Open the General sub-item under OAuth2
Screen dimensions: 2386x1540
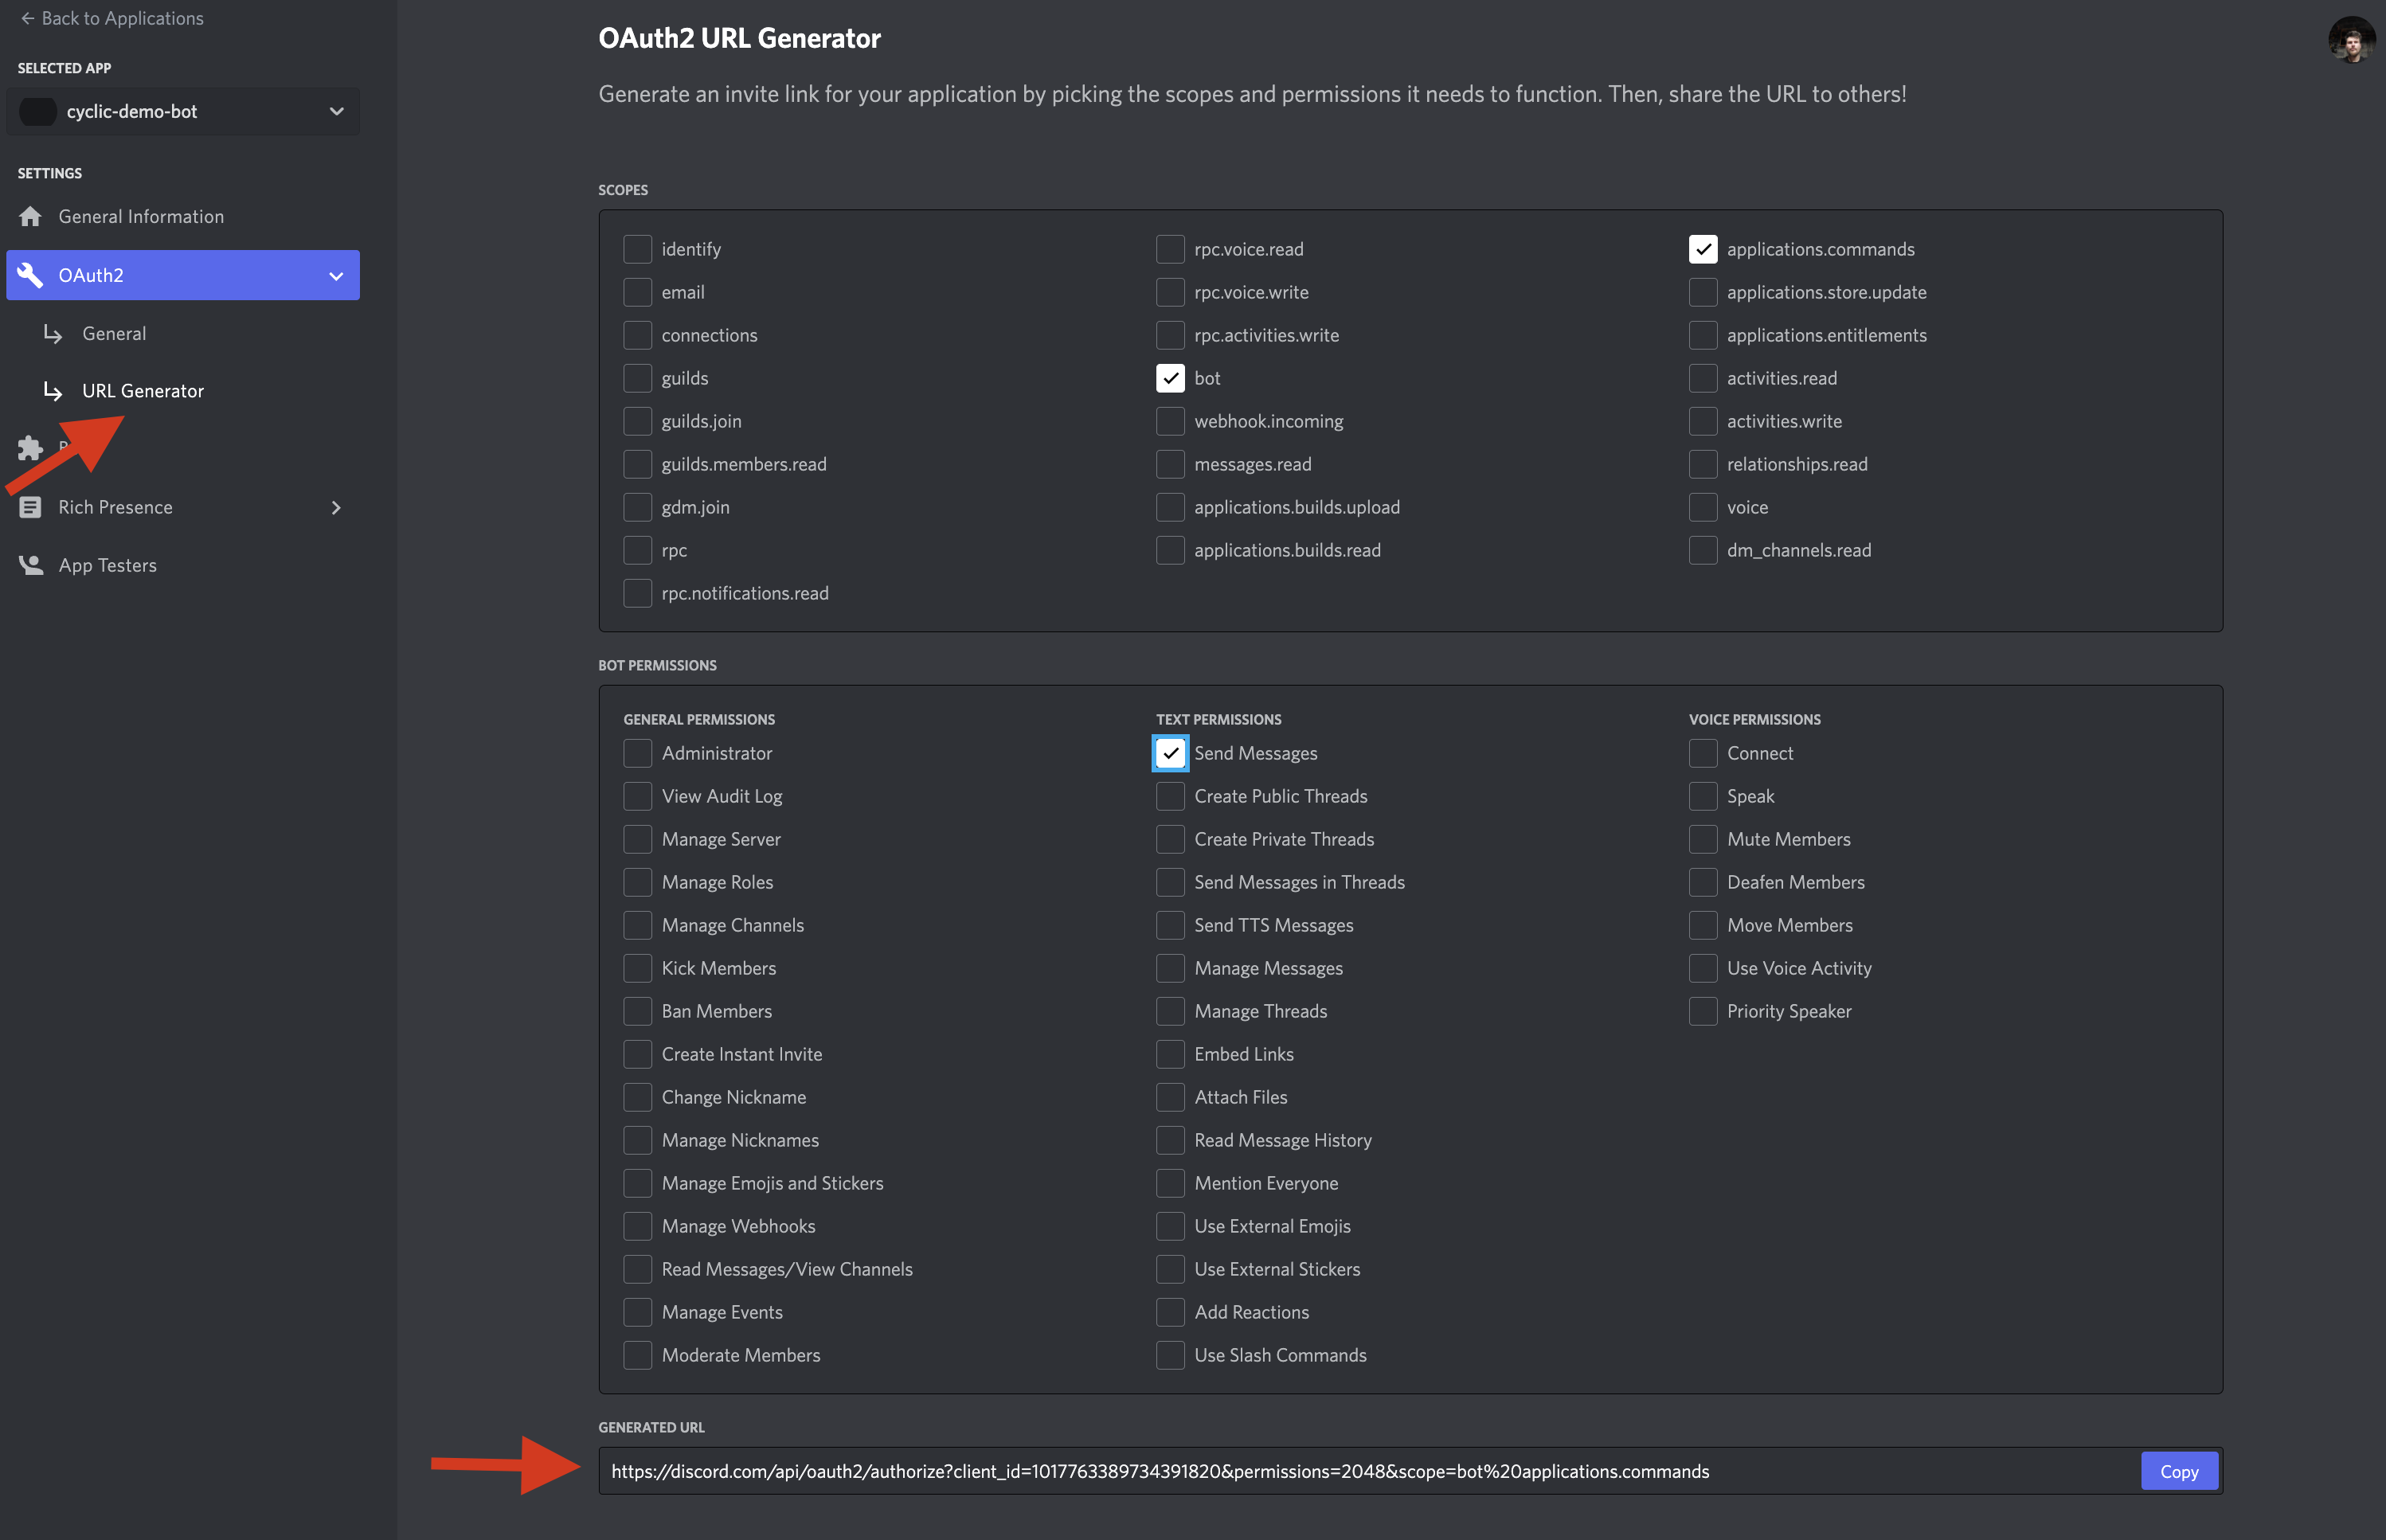coord(114,333)
